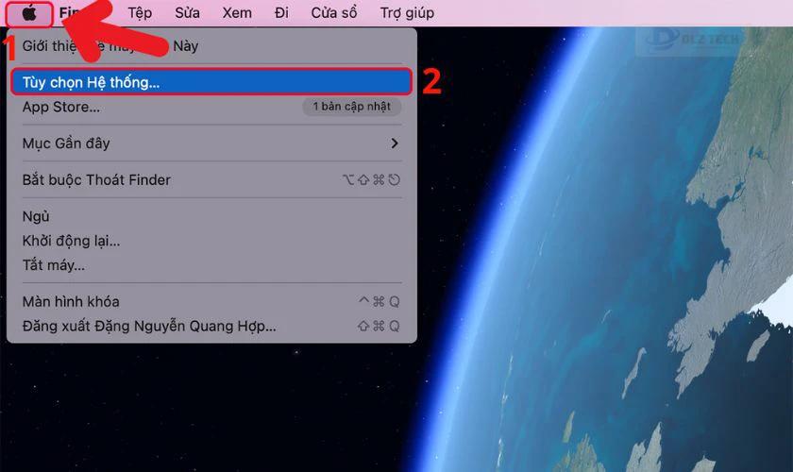Image resolution: width=793 pixels, height=472 pixels.
Task: Select Tùy chọn Hệ thống… menu entry
Action: 211,82
